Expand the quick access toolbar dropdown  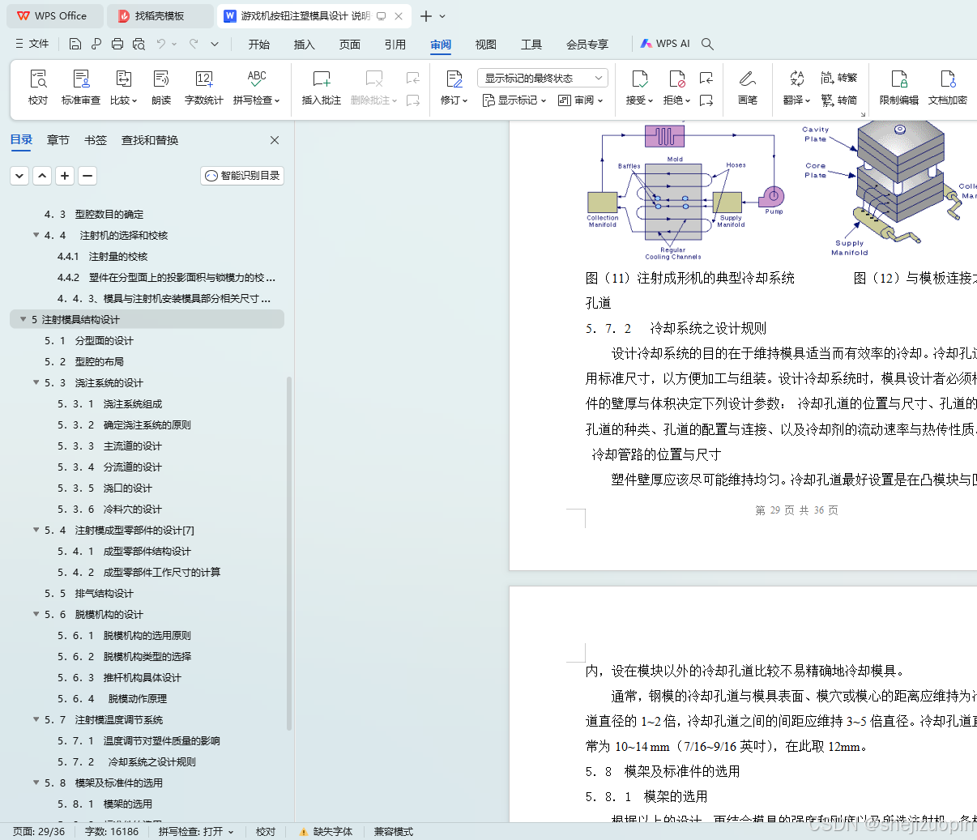[215, 44]
